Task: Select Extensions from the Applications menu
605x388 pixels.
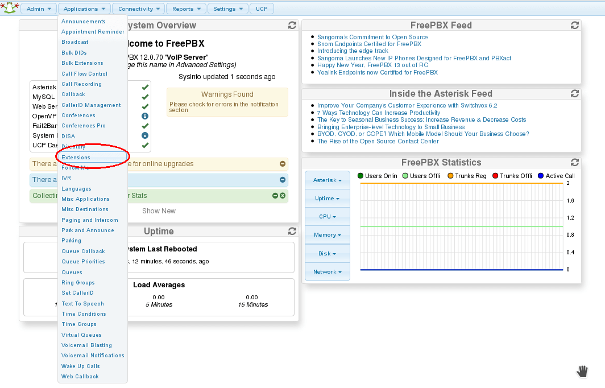Action: (x=76, y=157)
